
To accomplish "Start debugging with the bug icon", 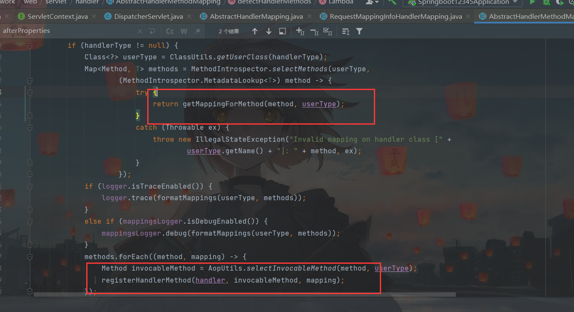I will click(546, 2).
